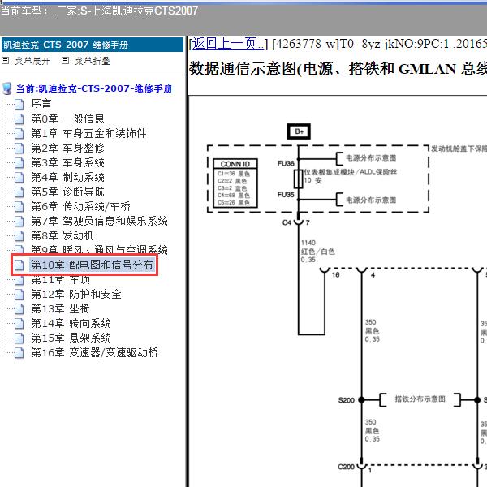
Task: Click the 菜单展开 list icon
Action: click(6, 61)
